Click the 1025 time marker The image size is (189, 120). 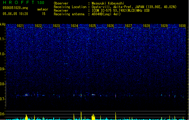point(92,26)
